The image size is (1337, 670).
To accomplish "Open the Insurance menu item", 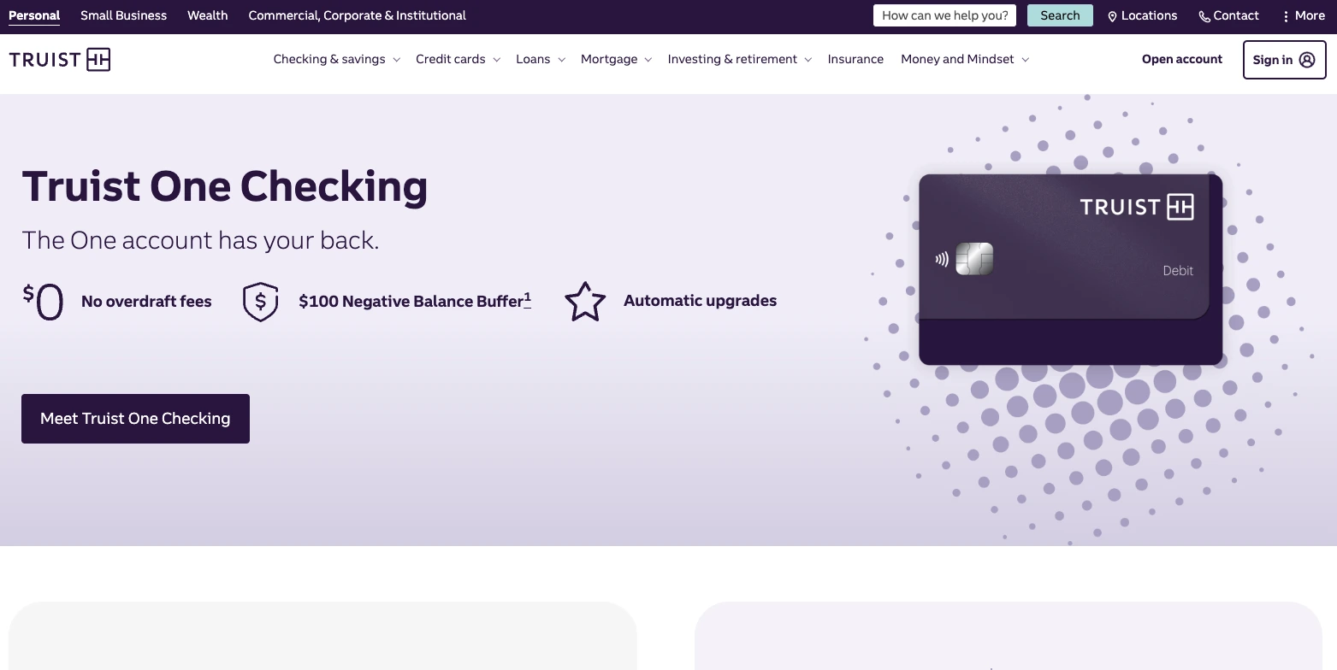I will (855, 59).
